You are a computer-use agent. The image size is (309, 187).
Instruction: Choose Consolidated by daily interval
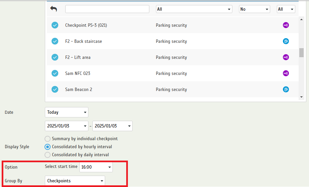pyautogui.click(x=48, y=155)
